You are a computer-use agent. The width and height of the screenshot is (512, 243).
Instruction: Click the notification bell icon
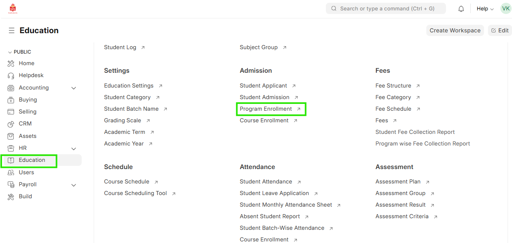click(461, 9)
